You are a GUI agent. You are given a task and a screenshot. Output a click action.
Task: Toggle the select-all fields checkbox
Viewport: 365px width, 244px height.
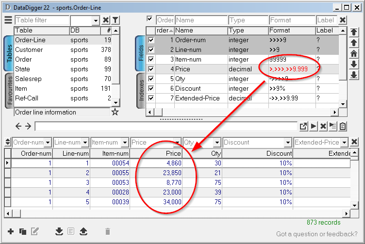point(150,20)
